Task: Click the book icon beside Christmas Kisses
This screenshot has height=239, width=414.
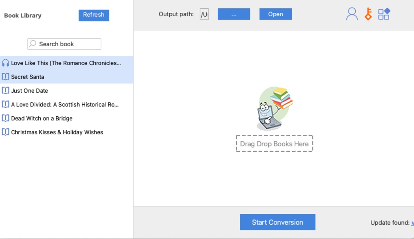Action: point(5,132)
